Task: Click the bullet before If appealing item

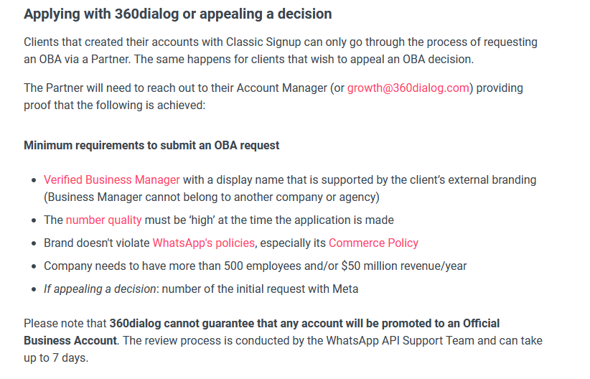Action: click(34, 289)
